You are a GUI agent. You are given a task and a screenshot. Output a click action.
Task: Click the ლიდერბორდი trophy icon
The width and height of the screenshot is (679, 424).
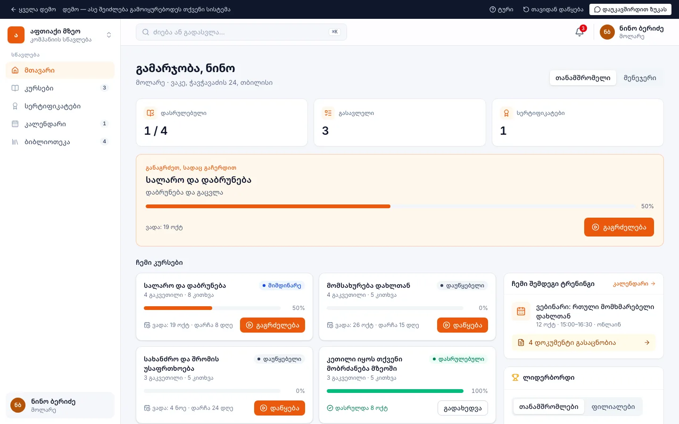pos(515,377)
